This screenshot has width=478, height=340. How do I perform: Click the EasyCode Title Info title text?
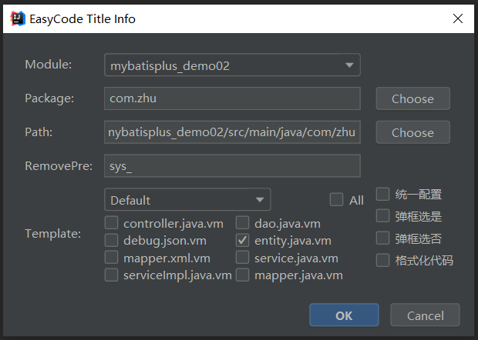point(82,19)
